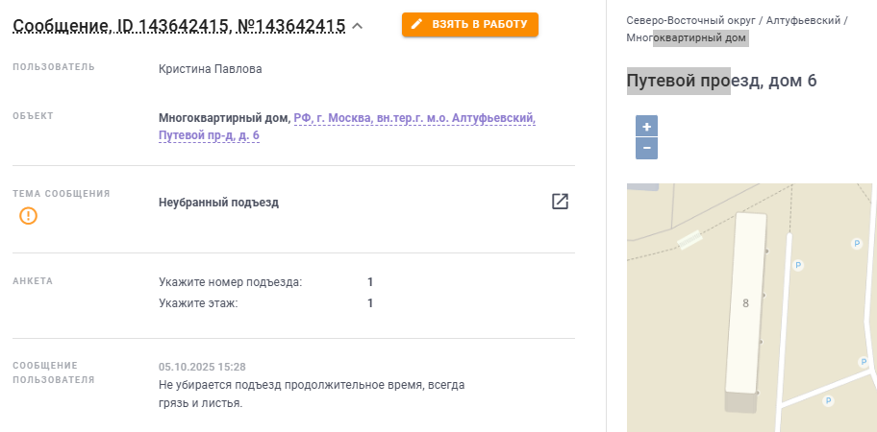Zoom in the map with plus button
The height and width of the screenshot is (432, 877).
[646, 127]
